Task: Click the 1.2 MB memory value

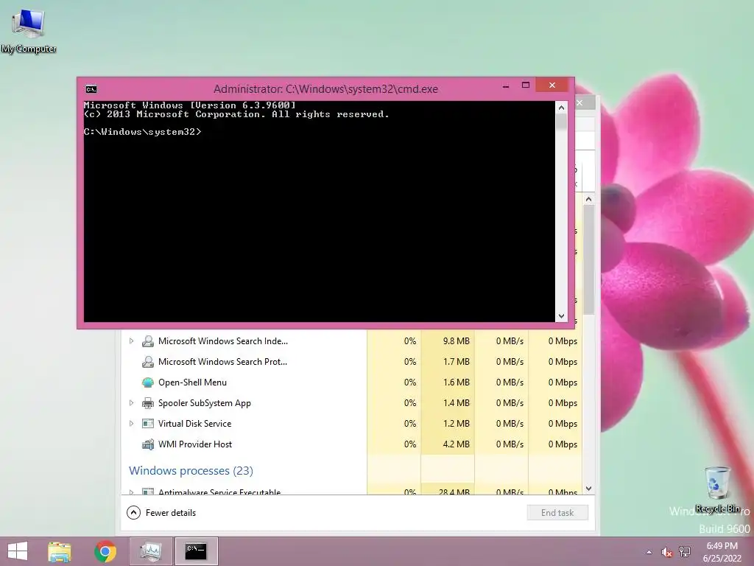Action: click(456, 424)
